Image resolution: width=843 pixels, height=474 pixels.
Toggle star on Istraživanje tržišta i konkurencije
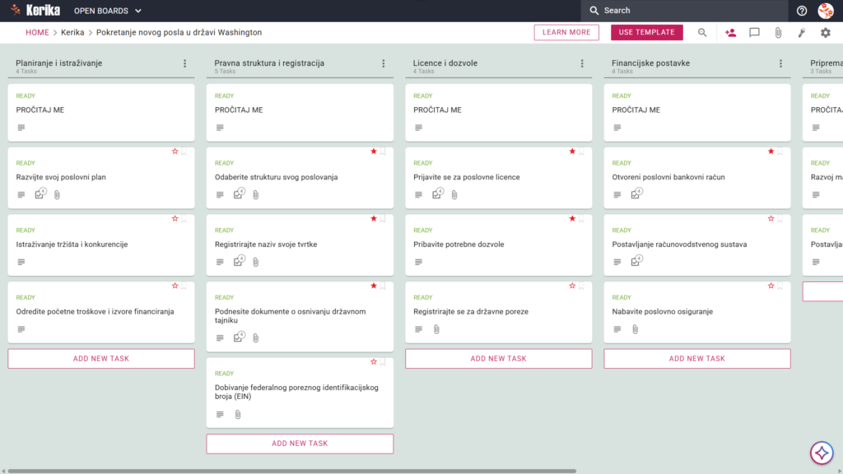tap(175, 219)
